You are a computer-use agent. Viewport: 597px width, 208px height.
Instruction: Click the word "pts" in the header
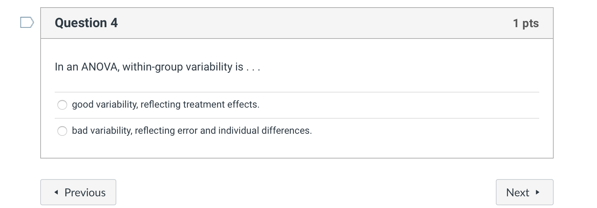(x=531, y=23)
